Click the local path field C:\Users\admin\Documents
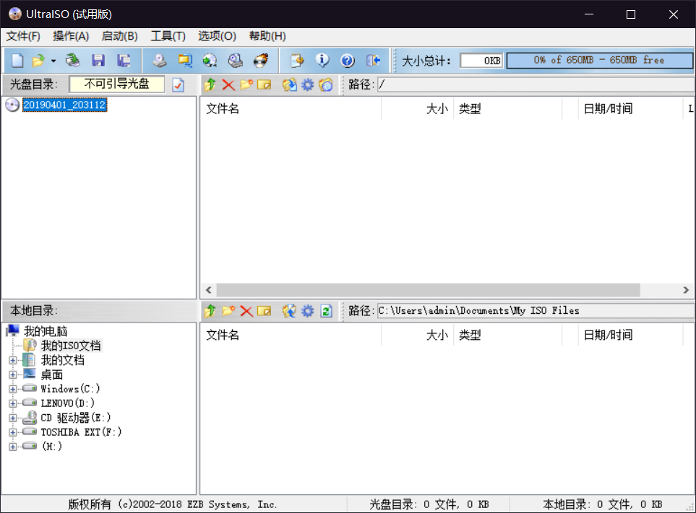 (x=536, y=311)
